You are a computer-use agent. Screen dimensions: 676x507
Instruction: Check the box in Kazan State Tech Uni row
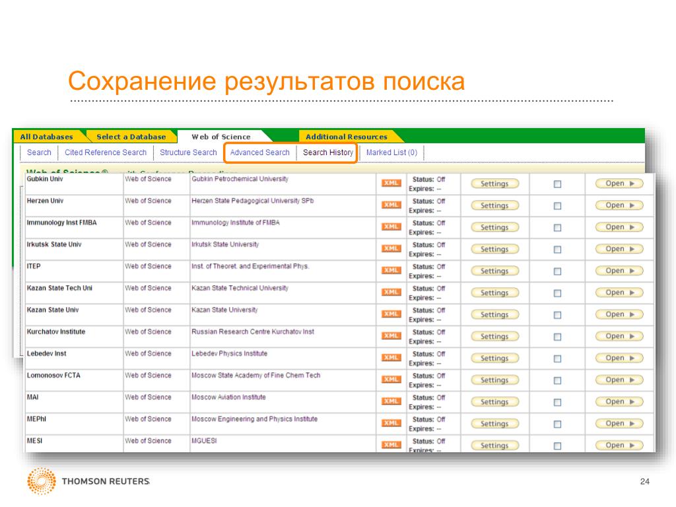coord(557,293)
